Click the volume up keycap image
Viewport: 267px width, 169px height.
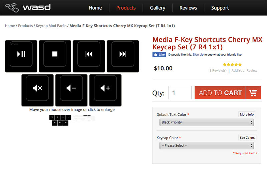tap(105, 88)
